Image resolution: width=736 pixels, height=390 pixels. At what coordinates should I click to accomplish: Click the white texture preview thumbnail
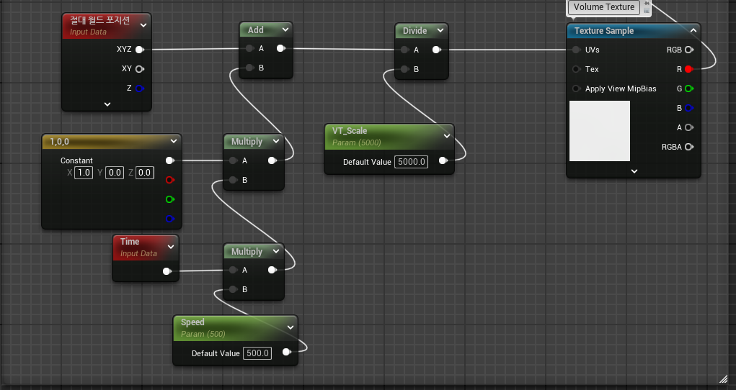(600, 131)
